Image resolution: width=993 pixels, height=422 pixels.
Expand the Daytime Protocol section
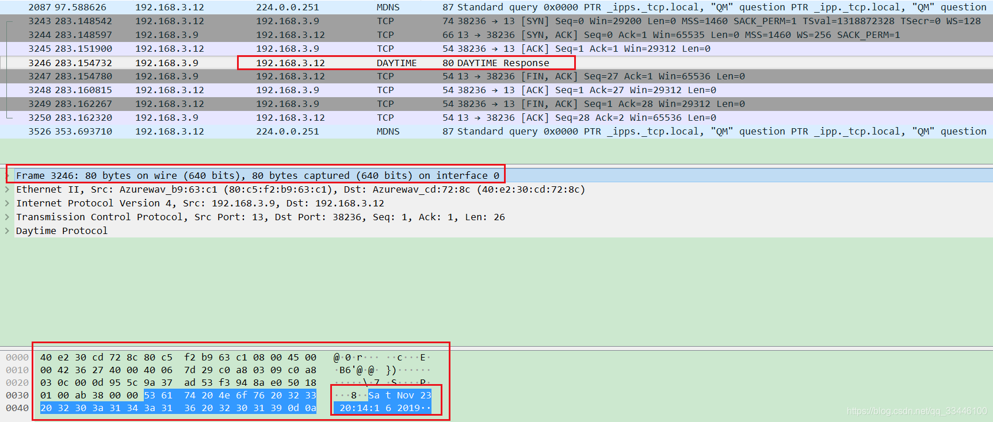7,231
